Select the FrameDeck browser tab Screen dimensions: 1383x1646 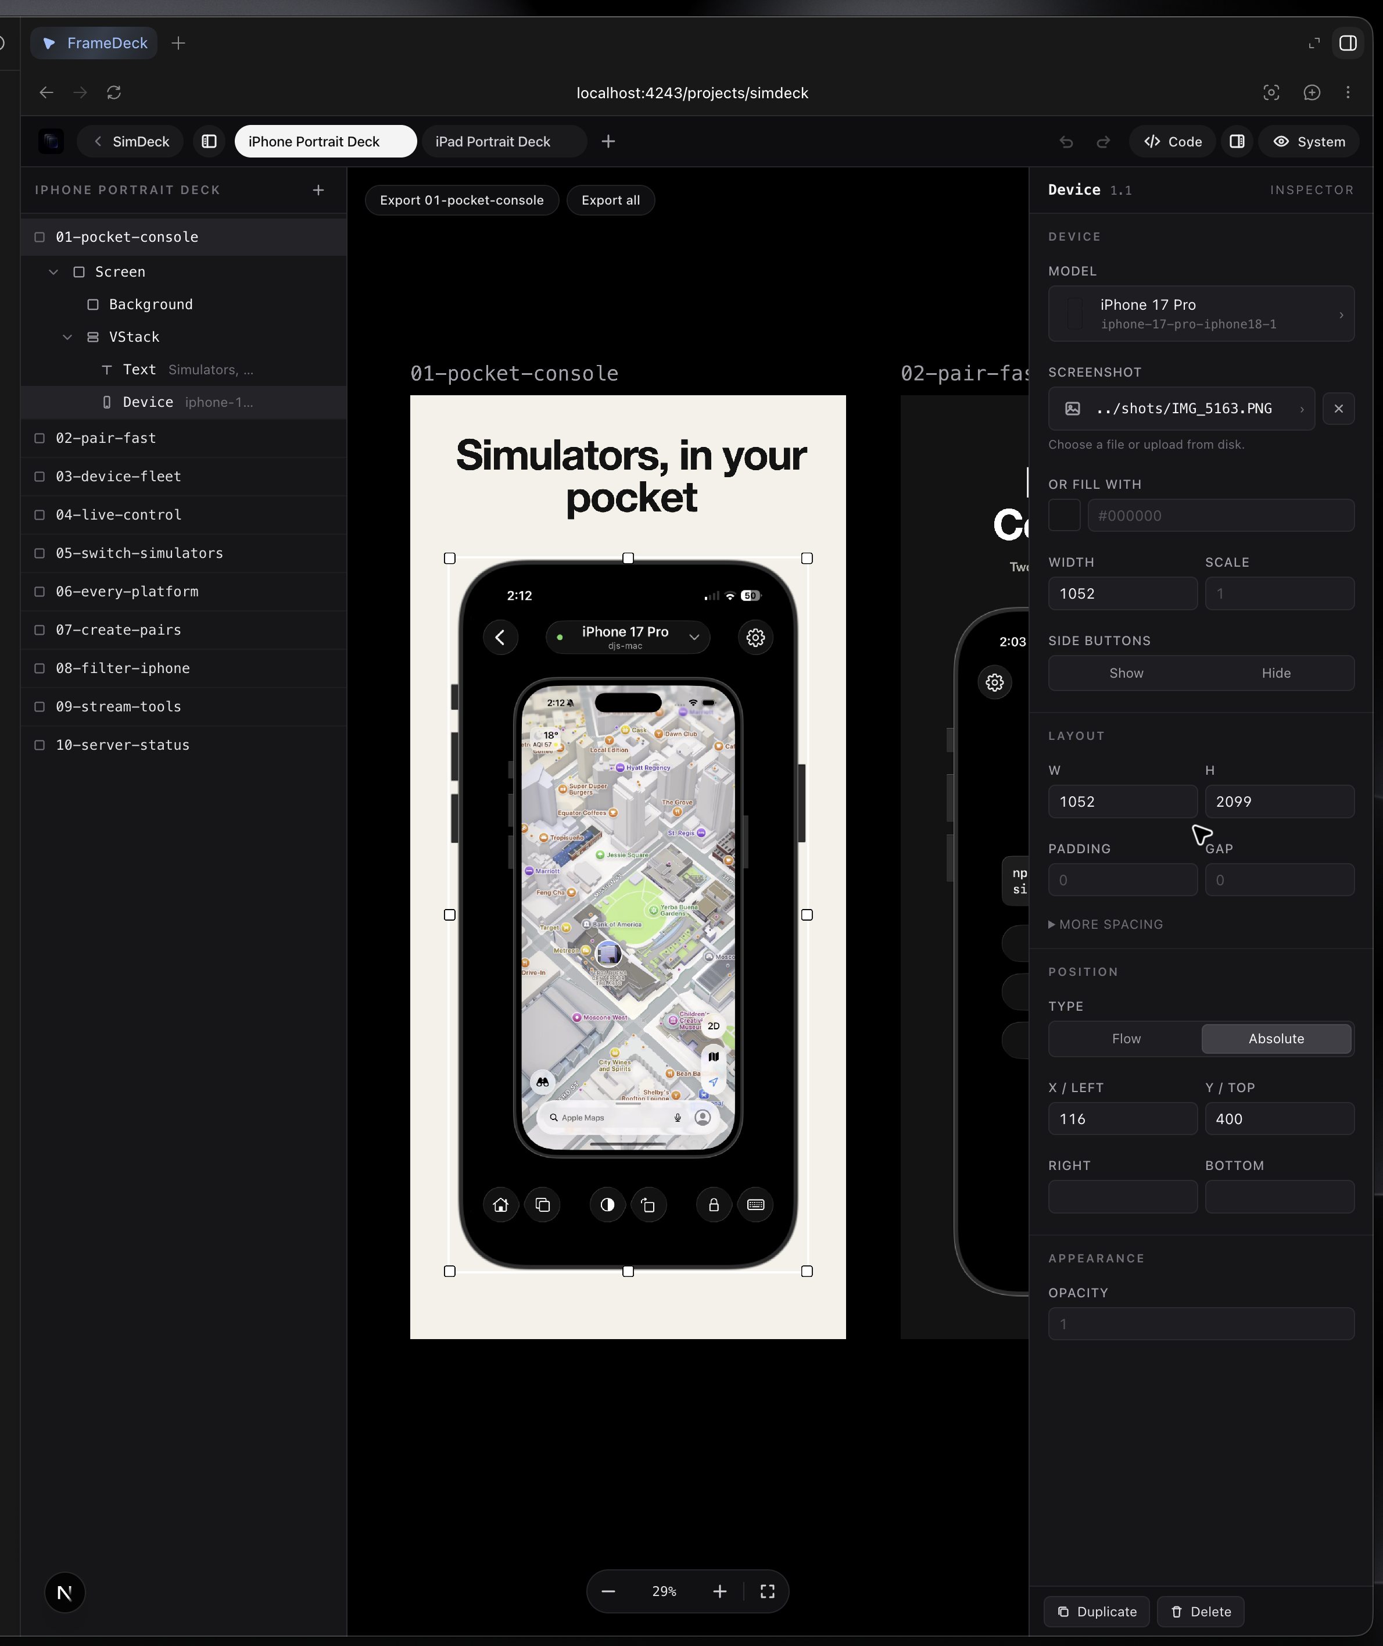94,43
